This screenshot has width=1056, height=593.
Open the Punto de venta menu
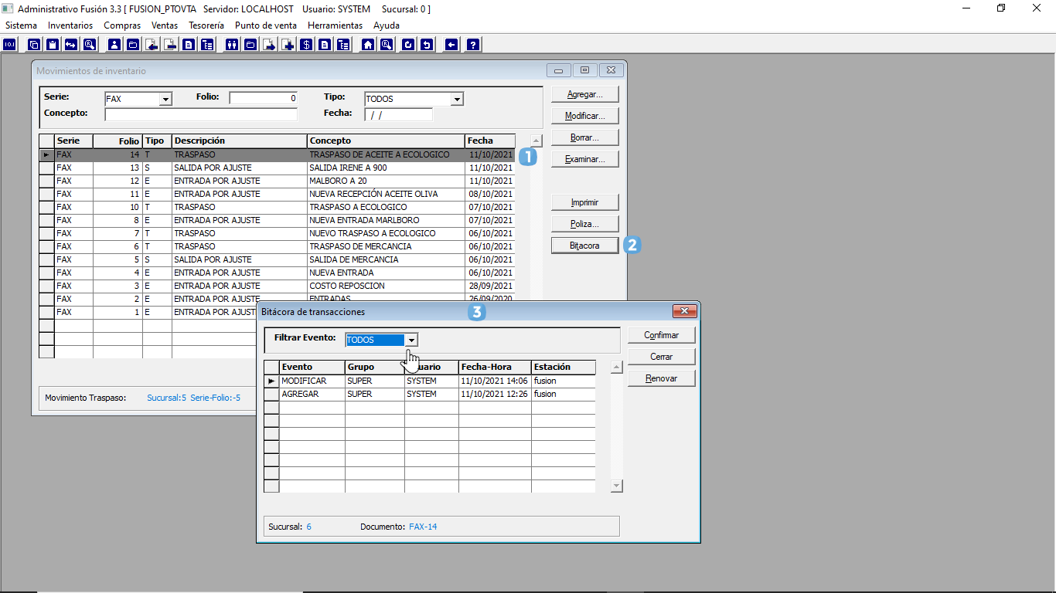pyautogui.click(x=266, y=25)
